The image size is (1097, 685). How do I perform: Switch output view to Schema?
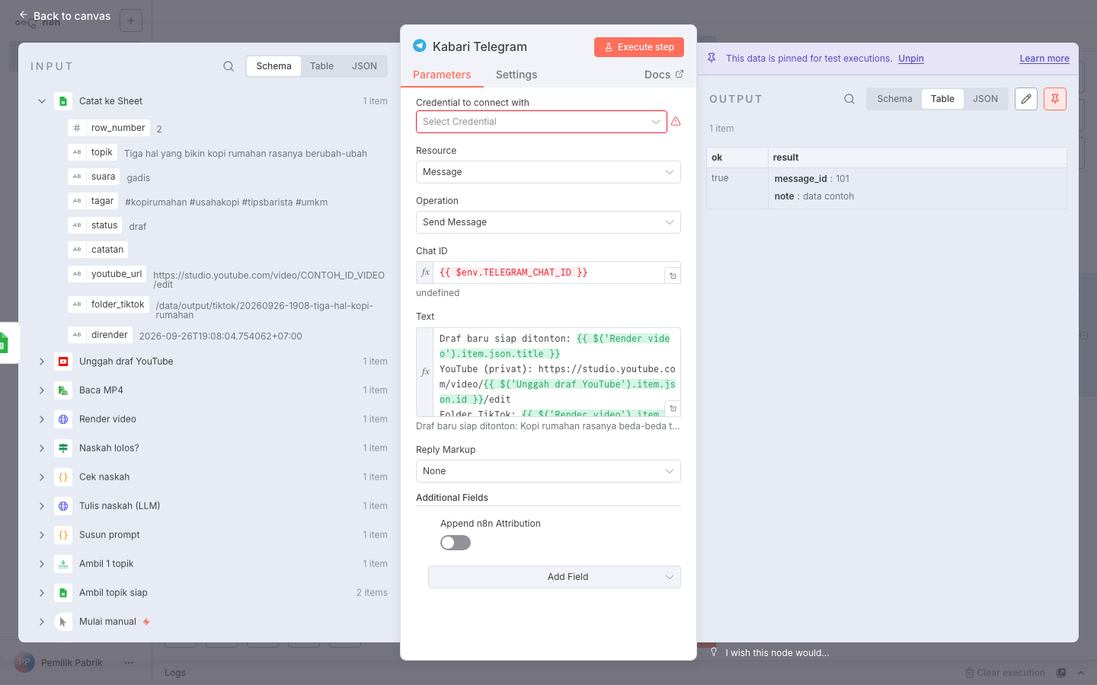894,99
